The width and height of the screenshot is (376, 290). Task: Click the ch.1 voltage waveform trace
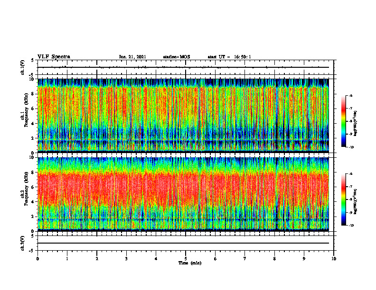pos(183,67)
